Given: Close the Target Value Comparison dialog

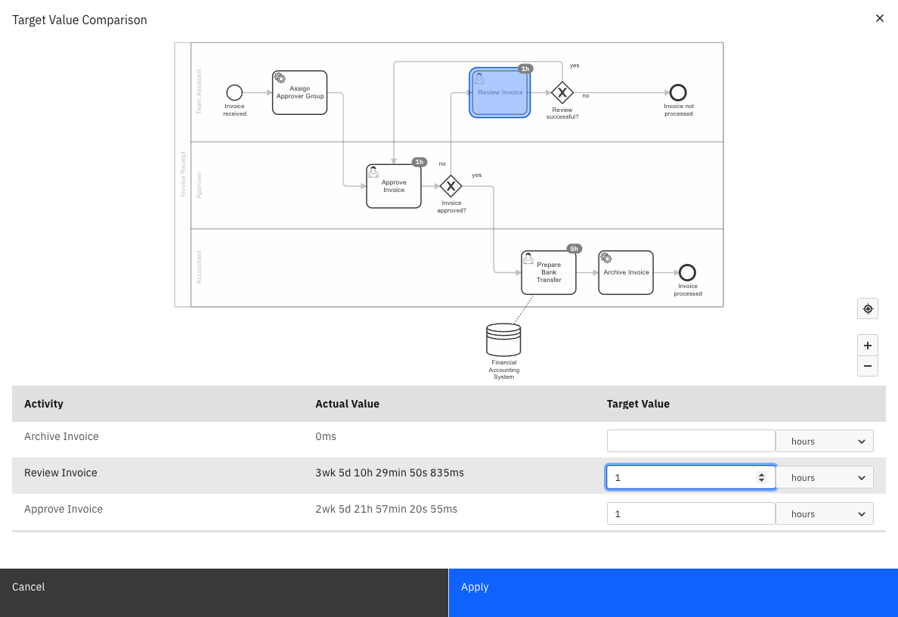Looking at the screenshot, I should 880,18.
